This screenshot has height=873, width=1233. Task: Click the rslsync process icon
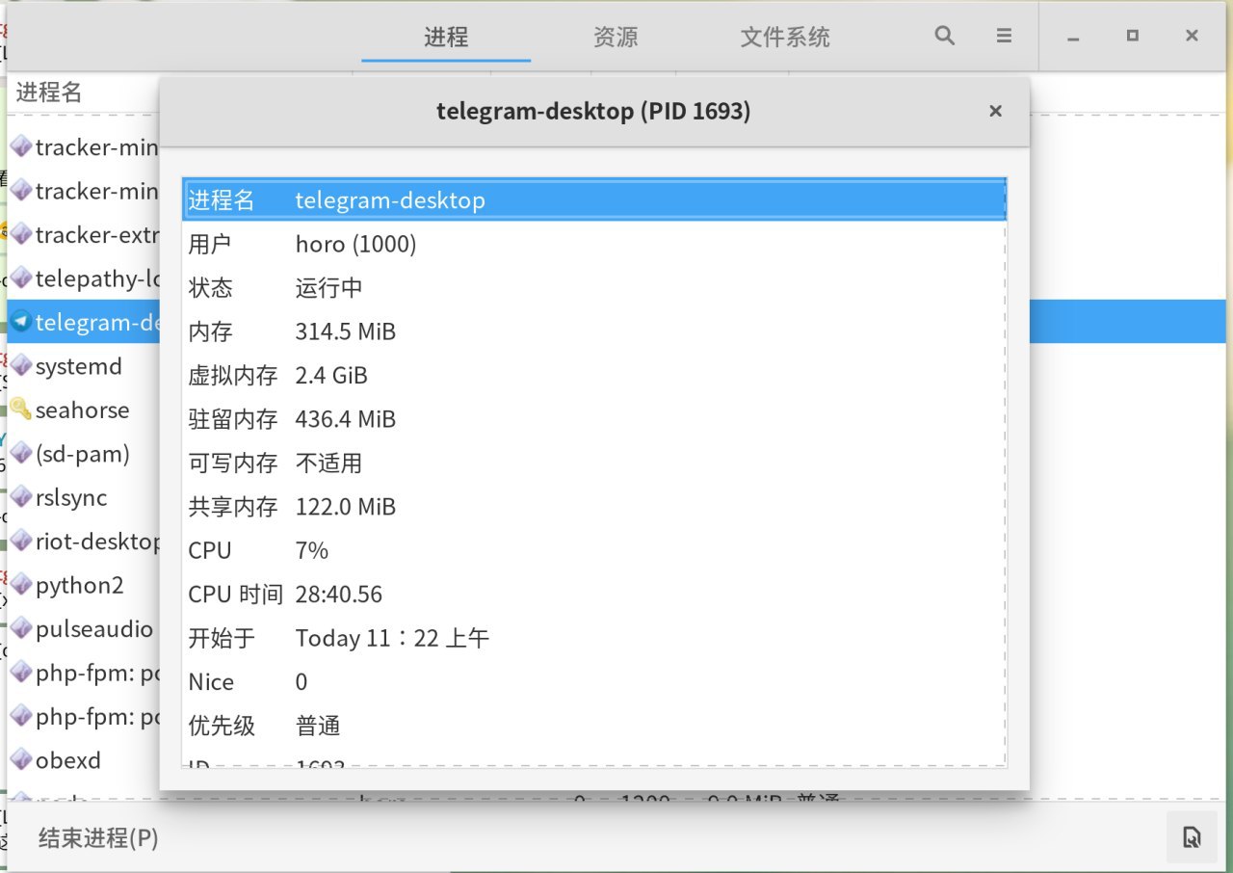pyautogui.click(x=20, y=497)
